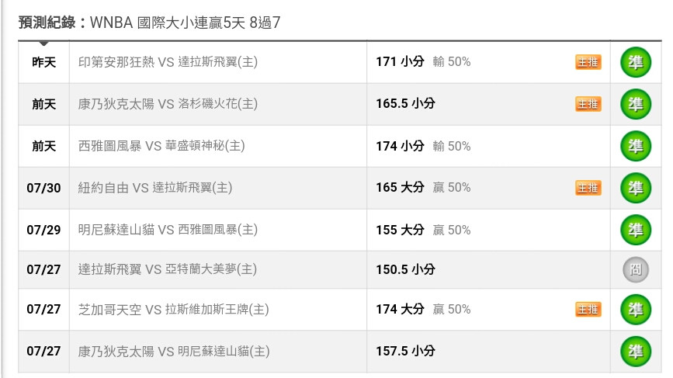Click green 準 icon for 康乃狄克太陽 VS 明尼蘇達山貓
Image resolution: width=673 pixels, height=378 pixels.
[x=636, y=352]
